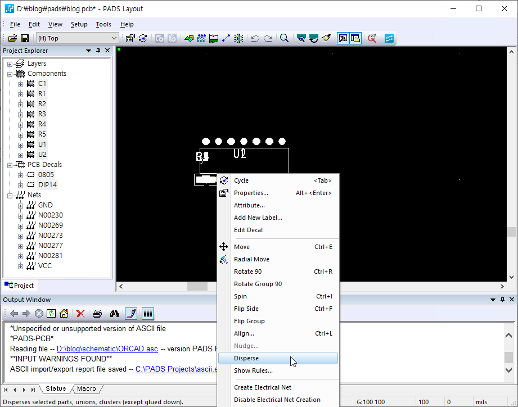Switch to the Macro tab
This screenshot has width=518, height=407.
87,389
